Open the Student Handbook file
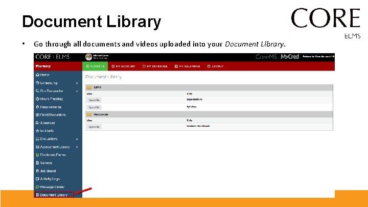 click(x=94, y=127)
